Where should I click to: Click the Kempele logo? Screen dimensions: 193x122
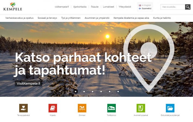(x=13, y=7)
